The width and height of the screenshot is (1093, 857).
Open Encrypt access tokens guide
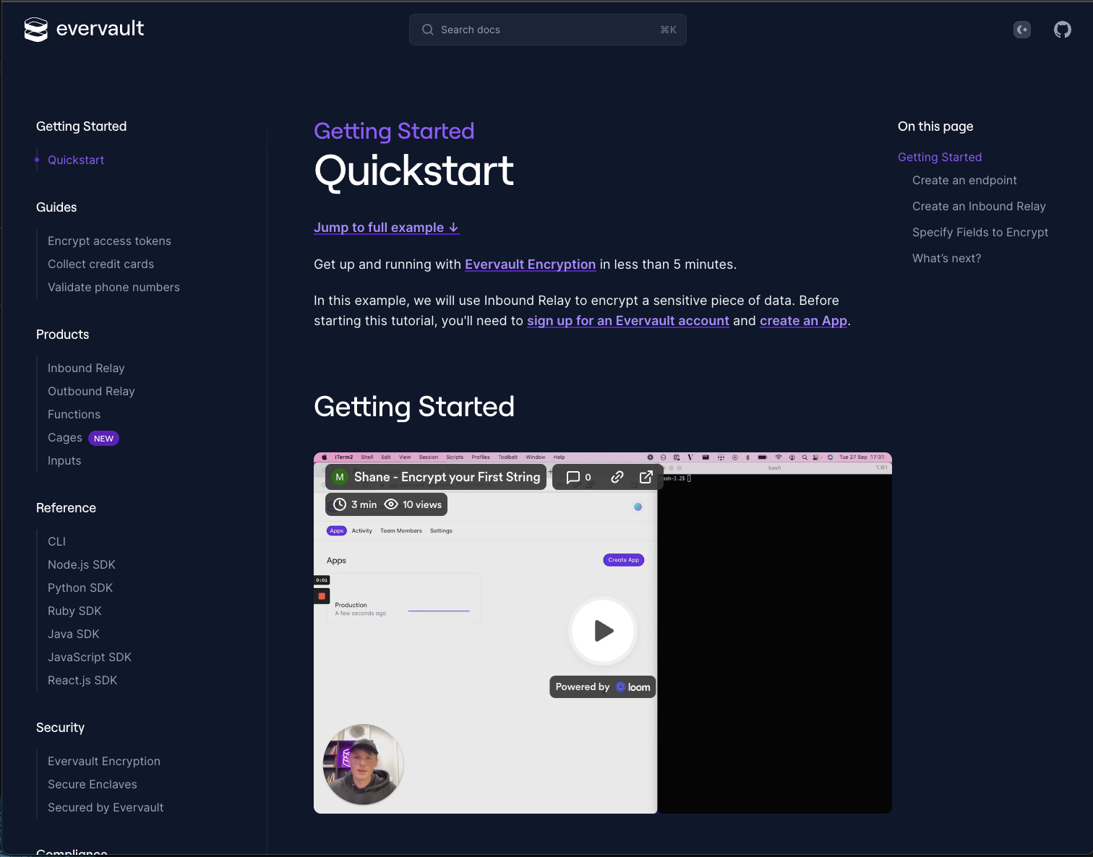109,241
